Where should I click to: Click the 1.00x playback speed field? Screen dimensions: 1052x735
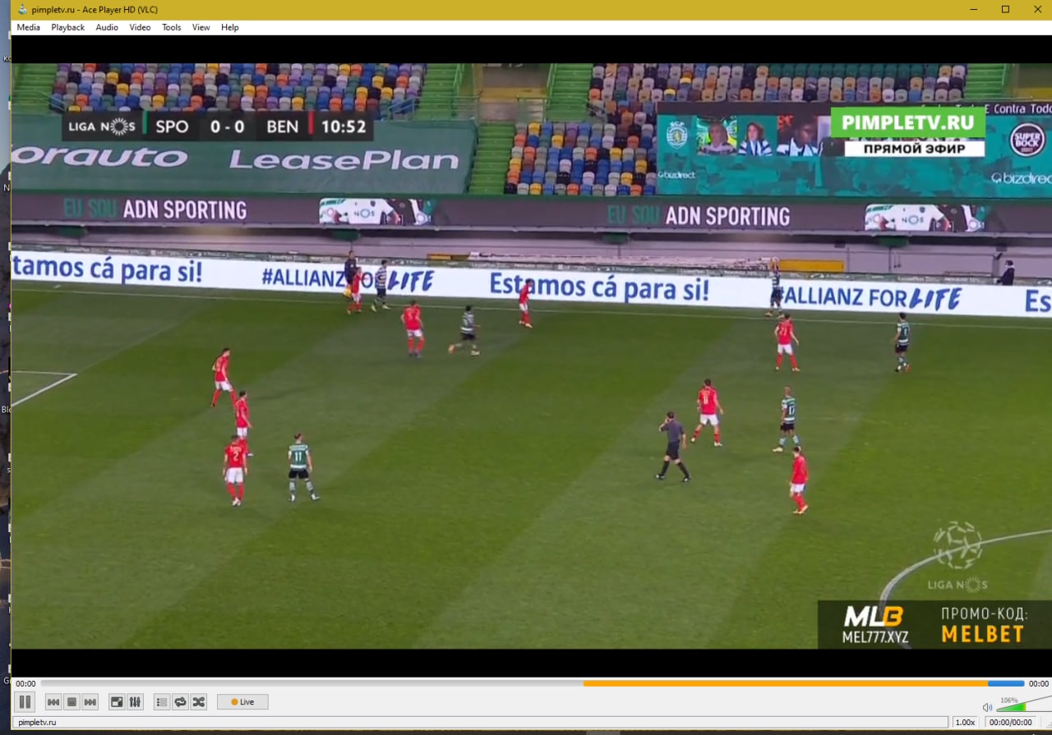(x=965, y=723)
